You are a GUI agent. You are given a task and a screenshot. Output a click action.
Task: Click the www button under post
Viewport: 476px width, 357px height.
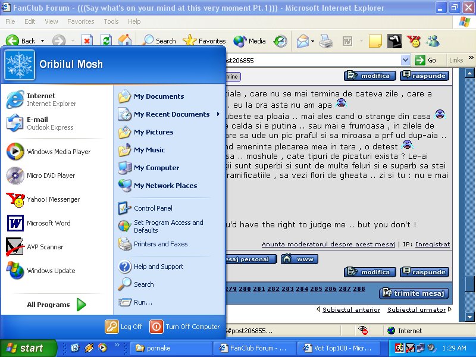click(299, 259)
